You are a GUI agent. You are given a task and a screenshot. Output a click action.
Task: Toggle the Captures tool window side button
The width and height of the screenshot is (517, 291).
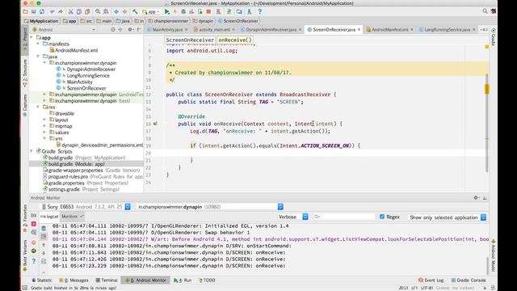click(x=25, y=105)
